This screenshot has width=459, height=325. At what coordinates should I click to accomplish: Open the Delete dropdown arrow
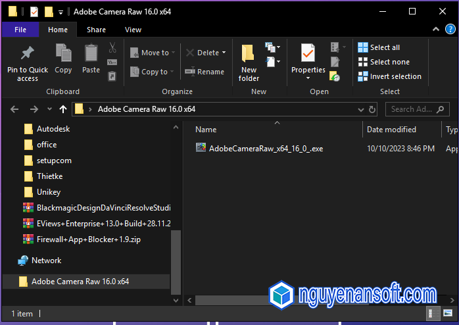tap(224, 53)
